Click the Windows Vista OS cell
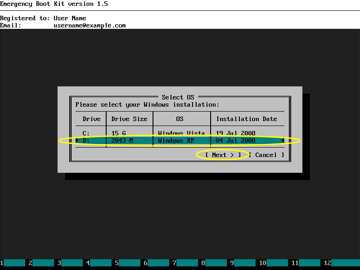The image size is (360, 270). (181, 133)
